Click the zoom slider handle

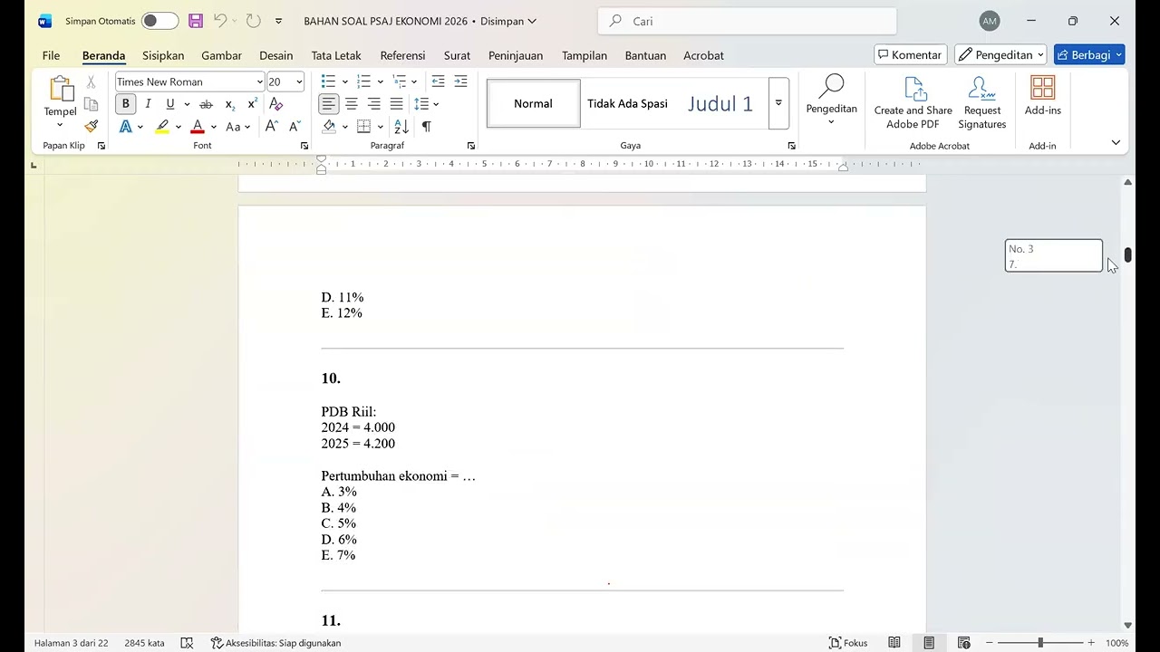click(1040, 643)
